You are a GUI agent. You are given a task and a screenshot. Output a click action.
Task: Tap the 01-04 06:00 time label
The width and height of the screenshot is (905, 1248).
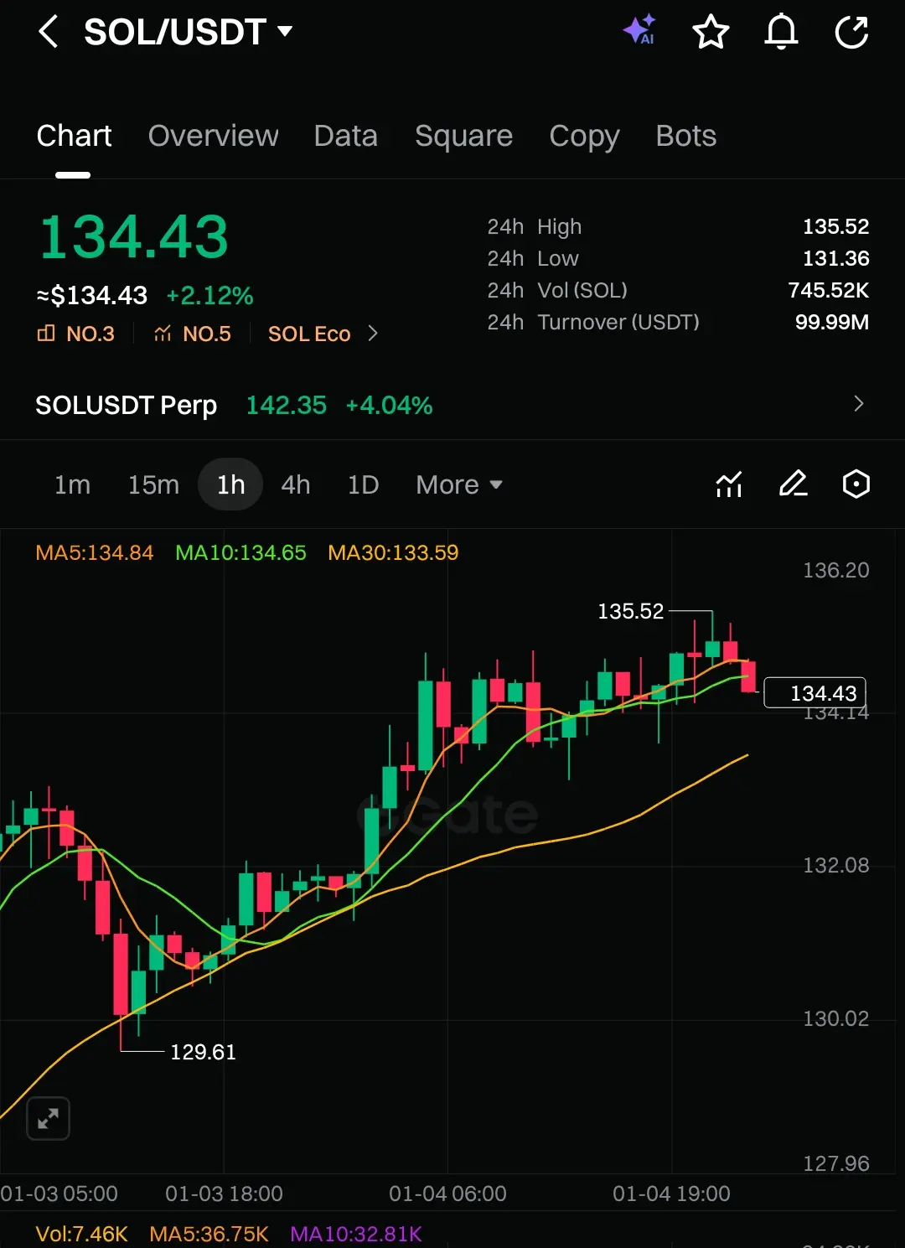(x=447, y=1194)
